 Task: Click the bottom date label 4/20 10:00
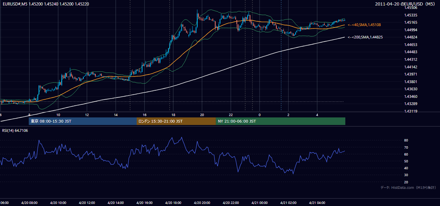[x=58, y=203]
